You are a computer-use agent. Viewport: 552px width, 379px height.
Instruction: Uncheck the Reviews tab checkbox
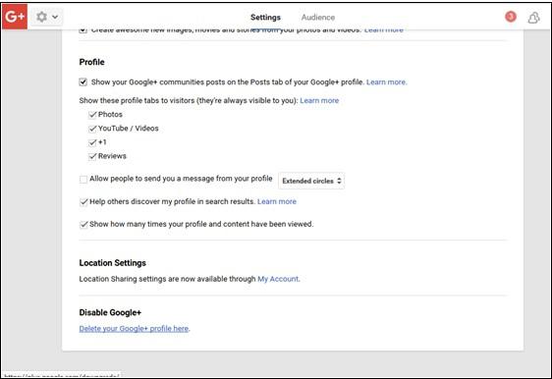pos(92,156)
